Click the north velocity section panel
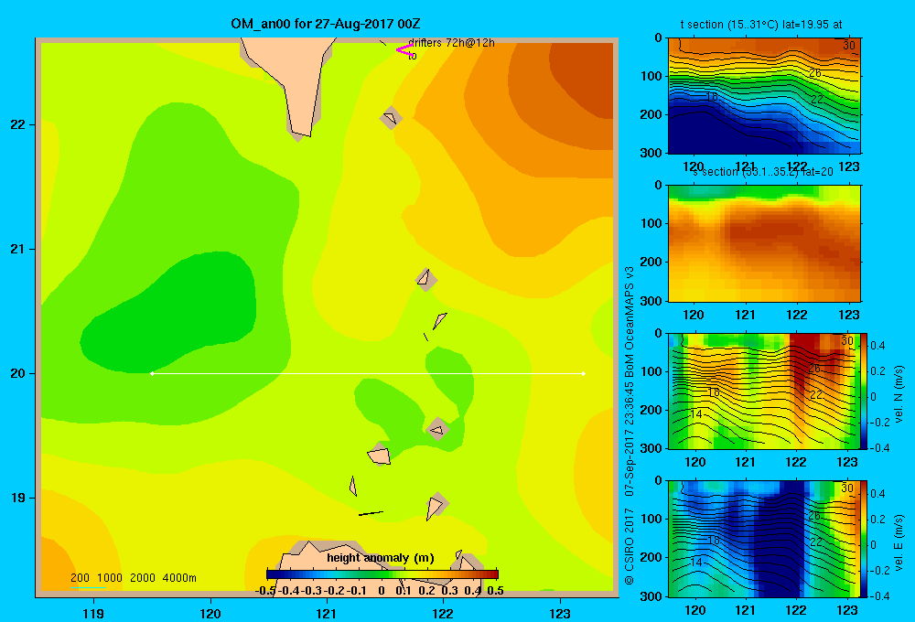The height and width of the screenshot is (622, 915). (x=764, y=391)
